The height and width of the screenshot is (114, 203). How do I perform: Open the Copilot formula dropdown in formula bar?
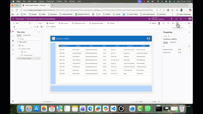[x=42, y=27]
